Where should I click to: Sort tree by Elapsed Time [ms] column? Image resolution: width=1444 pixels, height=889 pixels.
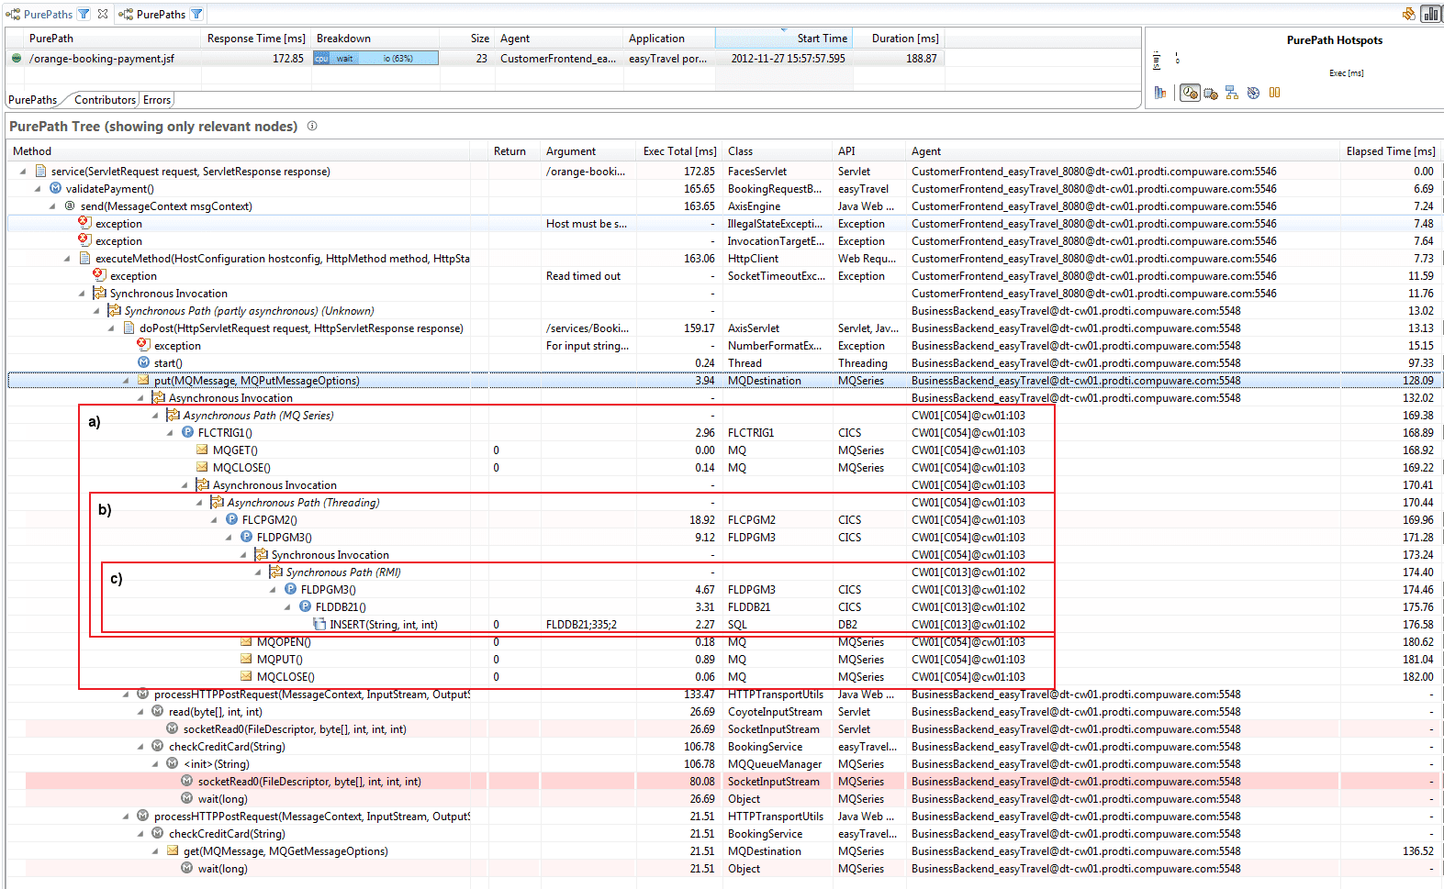click(x=1391, y=151)
